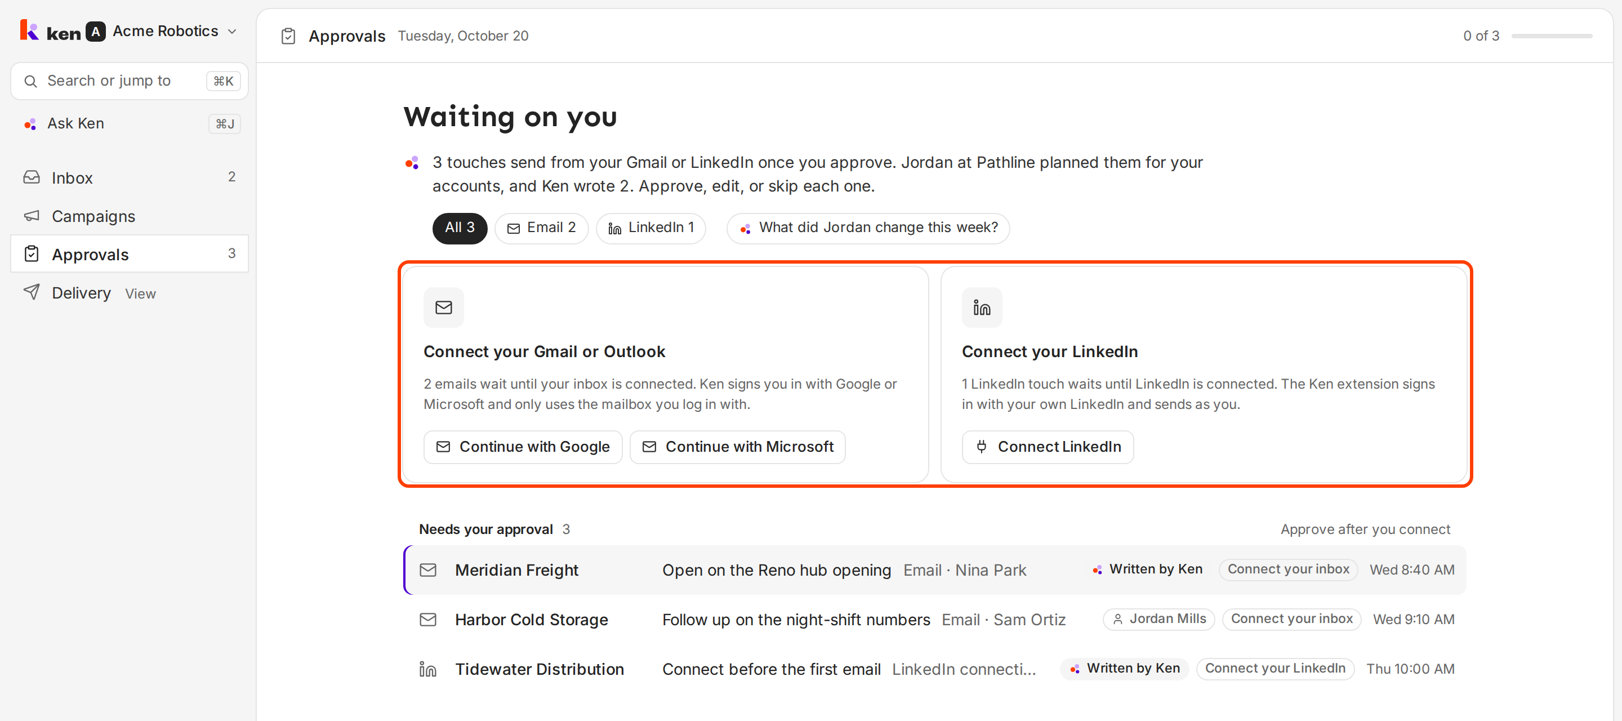Click Written by Ken on Meridian Freight row
This screenshot has width=1622, height=721.
(1148, 570)
